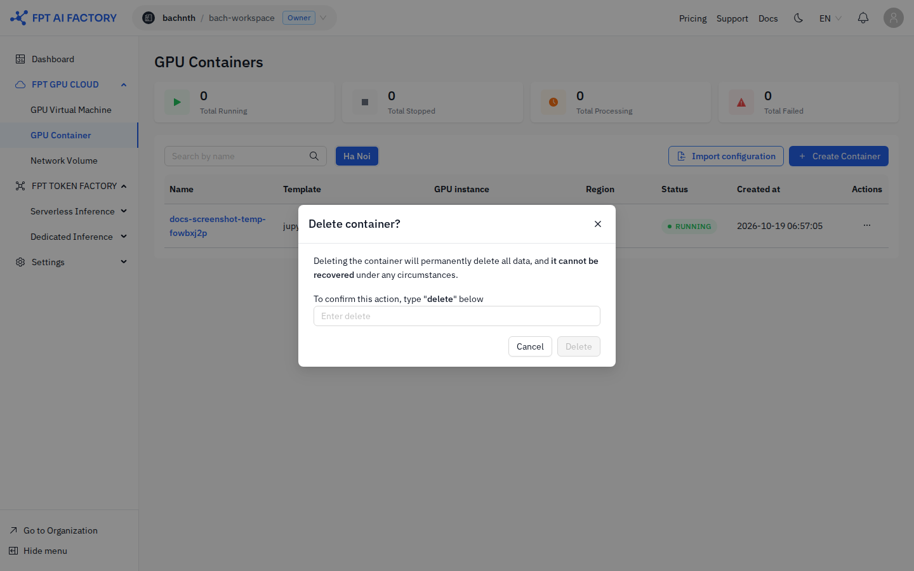This screenshot has width=914, height=571.
Task: Close the Delete container dialog
Action: (x=598, y=224)
